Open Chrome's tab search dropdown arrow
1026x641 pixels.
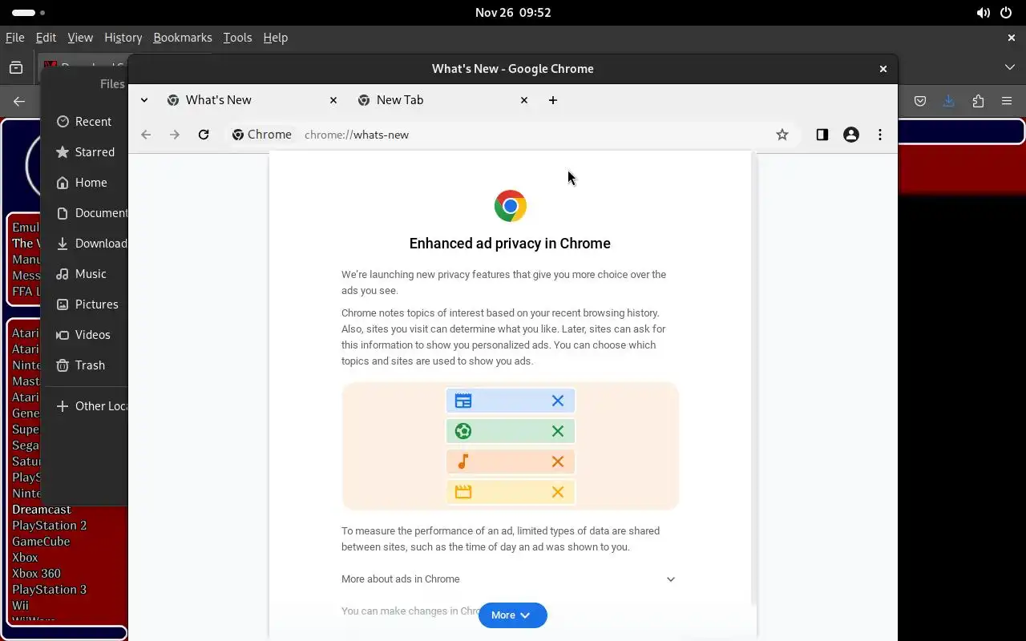[144, 100]
